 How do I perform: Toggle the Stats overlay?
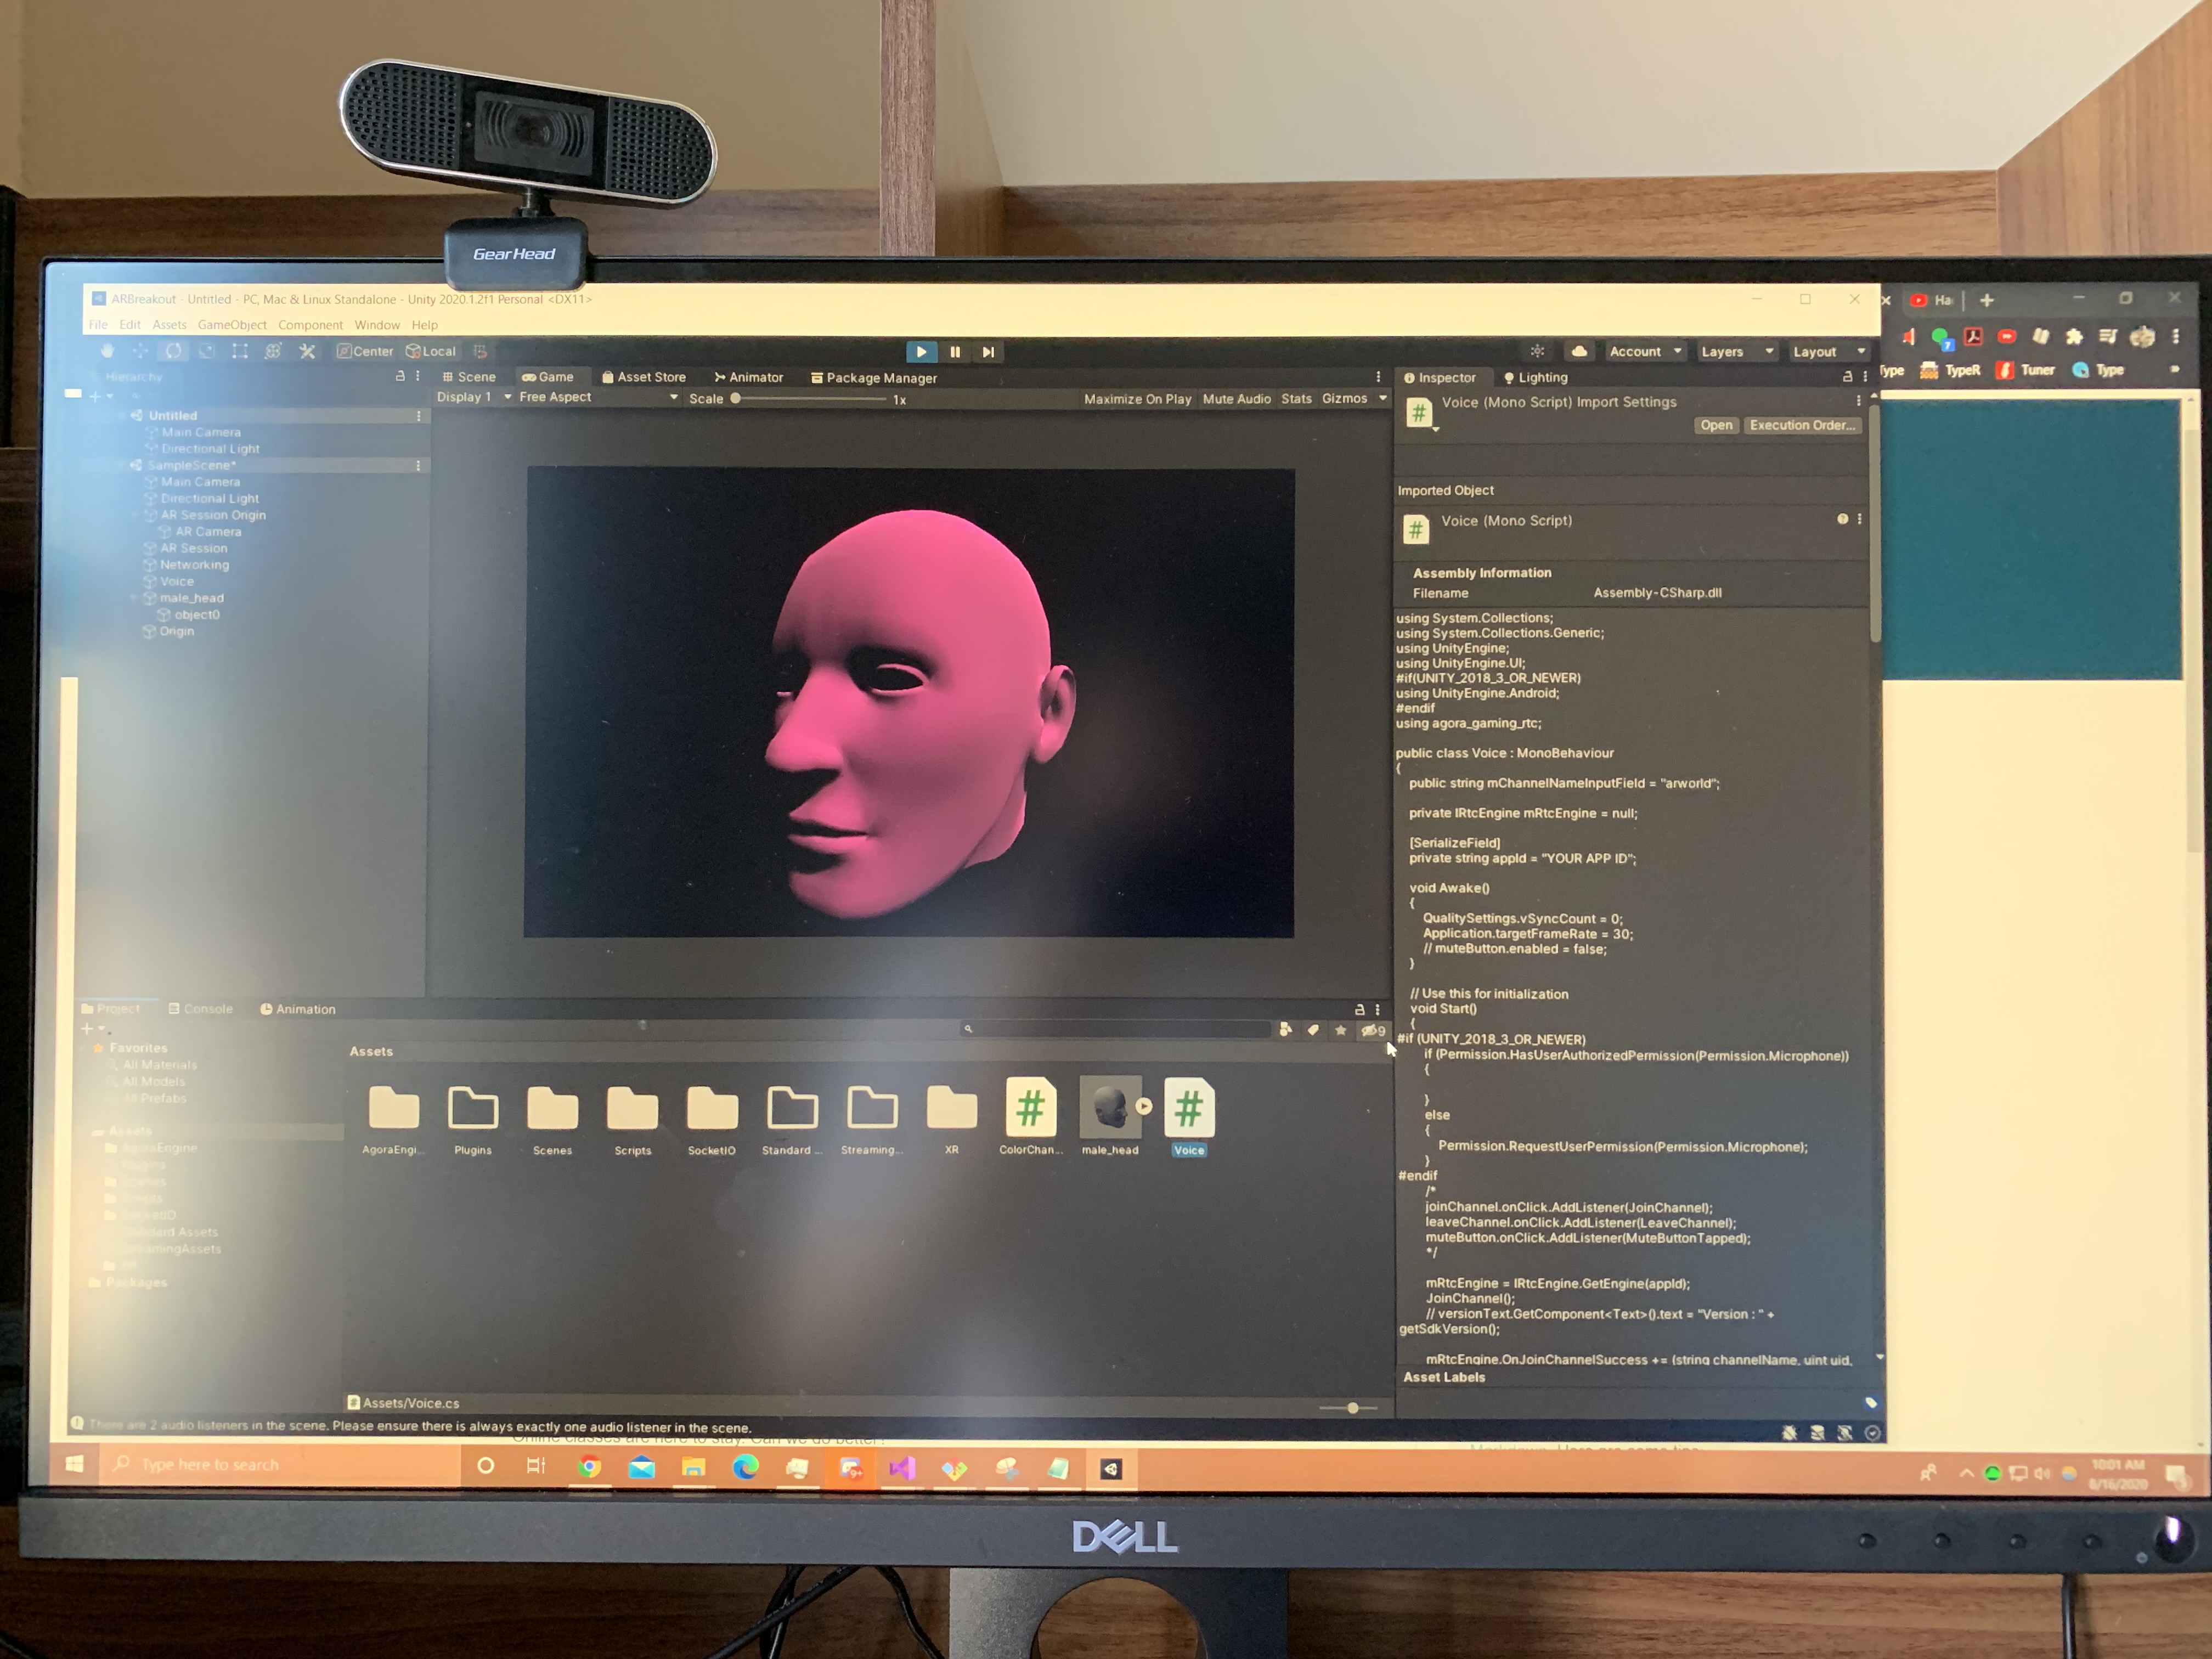click(x=1296, y=399)
